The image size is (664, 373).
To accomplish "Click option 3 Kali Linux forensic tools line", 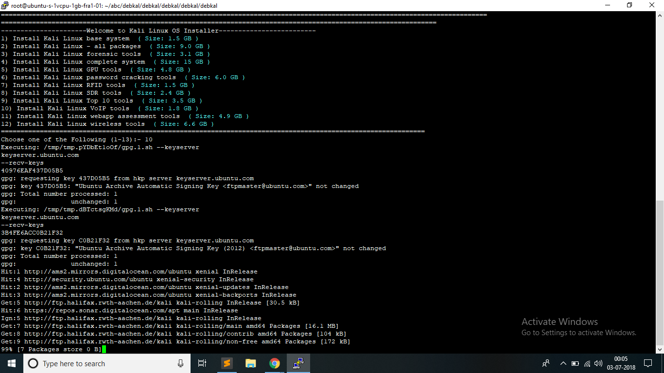I will [106, 54].
